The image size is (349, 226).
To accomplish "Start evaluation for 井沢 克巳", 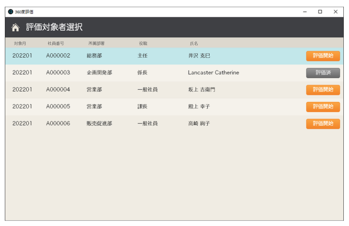I will point(323,56).
